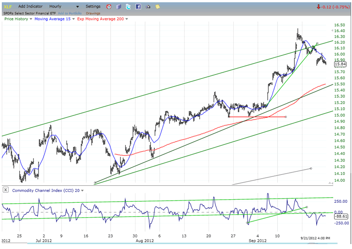
Task: Click the Drawings link
Action: (93, 13)
